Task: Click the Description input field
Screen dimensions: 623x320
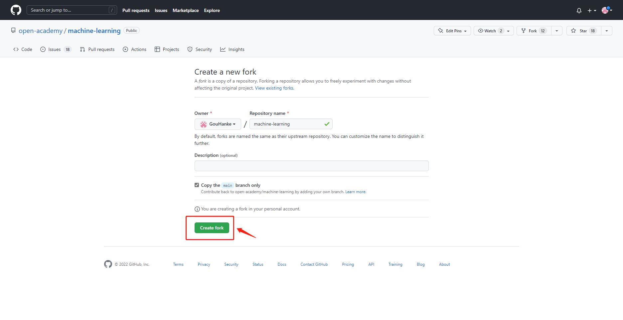Action: click(311, 166)
